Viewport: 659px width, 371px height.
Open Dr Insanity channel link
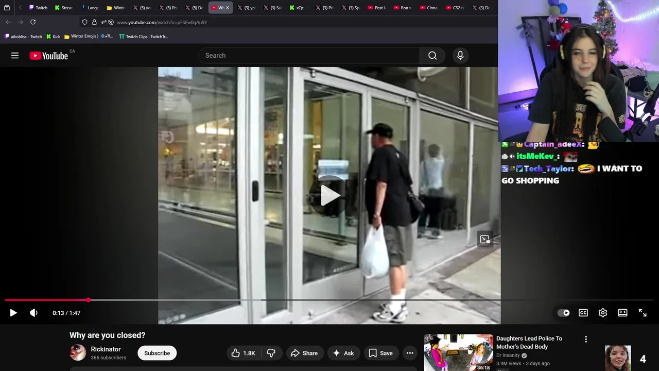pos(507,356)
